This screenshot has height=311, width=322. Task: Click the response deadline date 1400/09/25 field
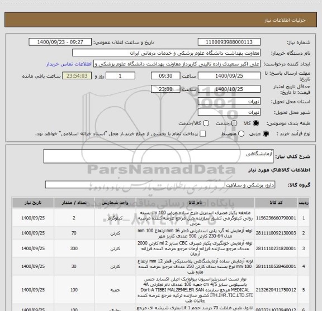coord(229,76)
